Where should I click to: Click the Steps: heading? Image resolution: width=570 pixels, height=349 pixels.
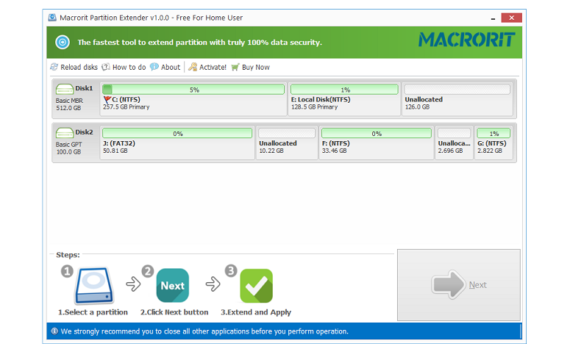pyautogui.click(x=68, y=255)
